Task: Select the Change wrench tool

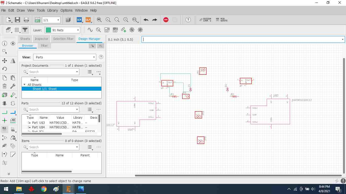Action: pos(13,86)
